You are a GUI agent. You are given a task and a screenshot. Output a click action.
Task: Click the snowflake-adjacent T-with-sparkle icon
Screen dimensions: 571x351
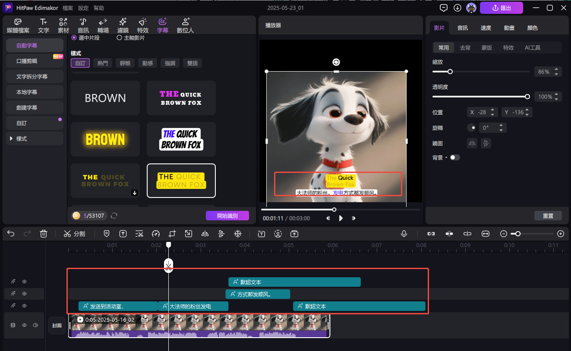(262, 234)
